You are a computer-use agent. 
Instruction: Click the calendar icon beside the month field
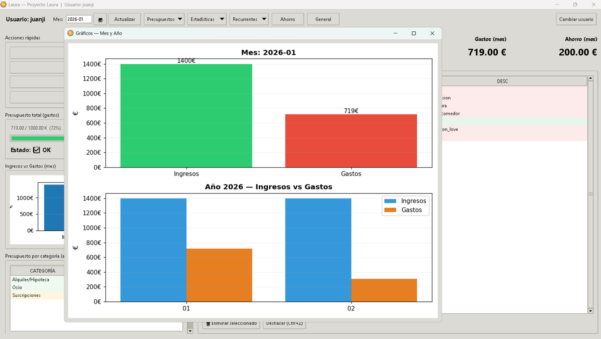point(100,19)
